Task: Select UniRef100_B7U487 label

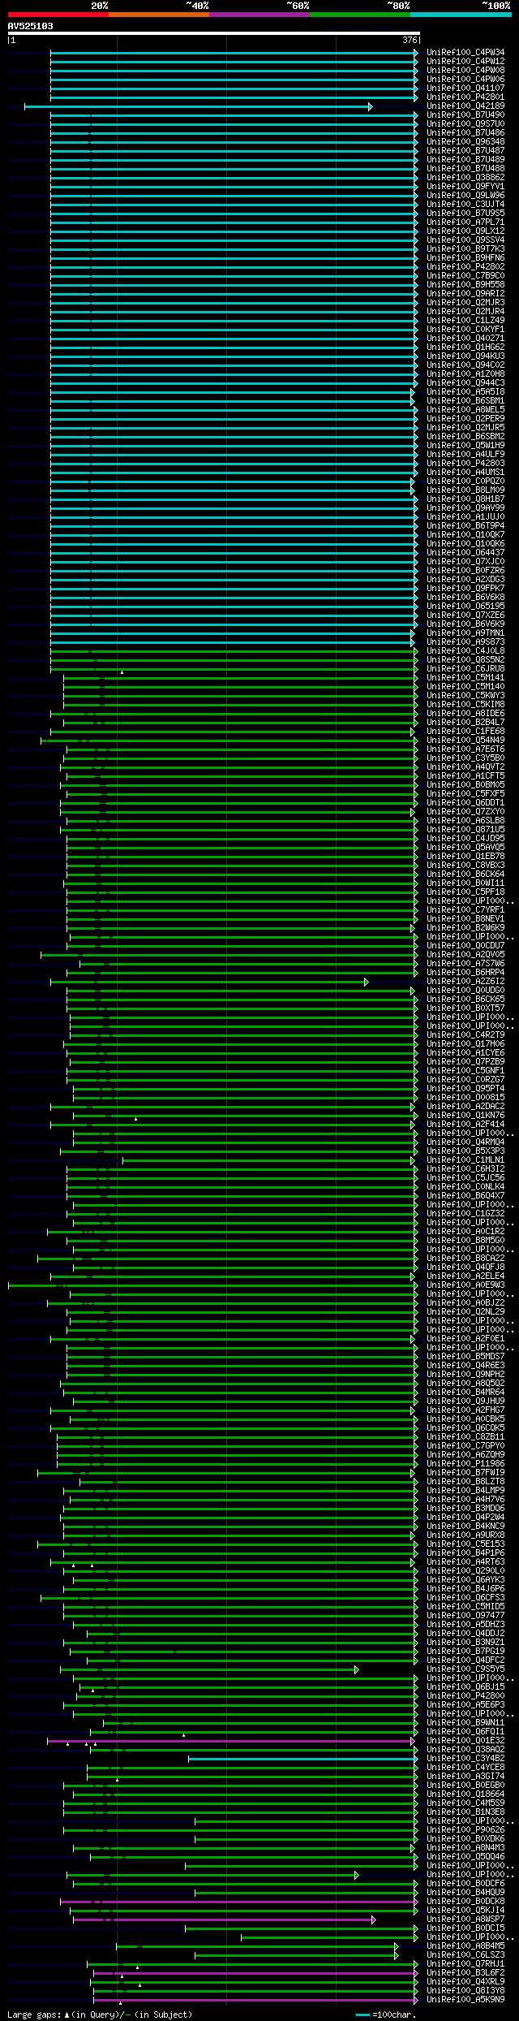Action: click(x=465, y=151)
